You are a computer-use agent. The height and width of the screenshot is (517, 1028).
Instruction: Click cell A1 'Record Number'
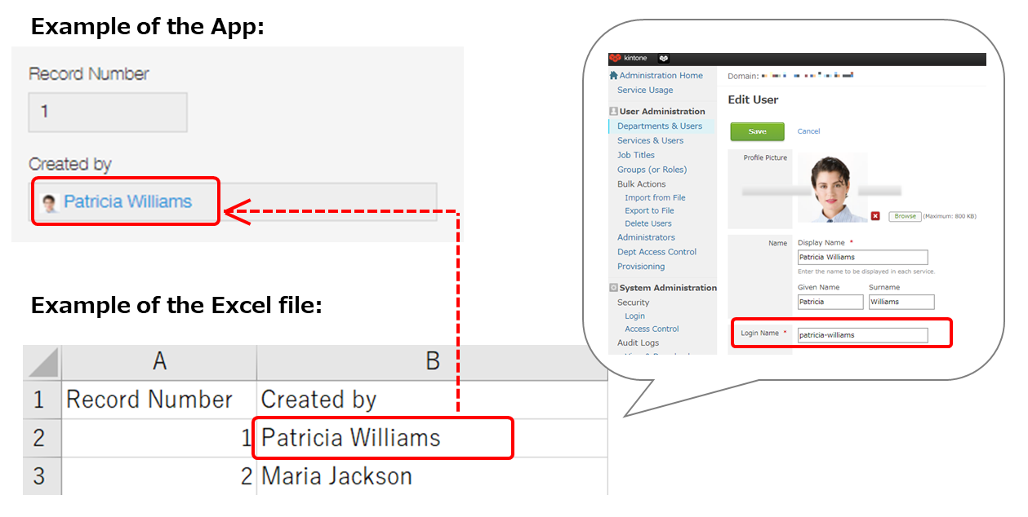point(159,400)
